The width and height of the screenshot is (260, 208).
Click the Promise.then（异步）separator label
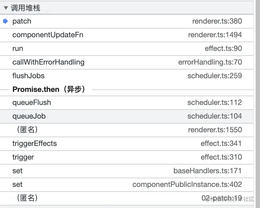(49, 89)
